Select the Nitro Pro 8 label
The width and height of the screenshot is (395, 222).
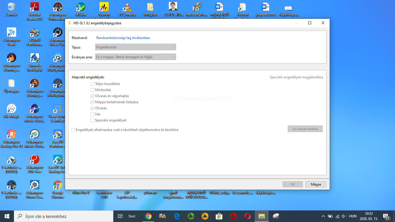81,193
